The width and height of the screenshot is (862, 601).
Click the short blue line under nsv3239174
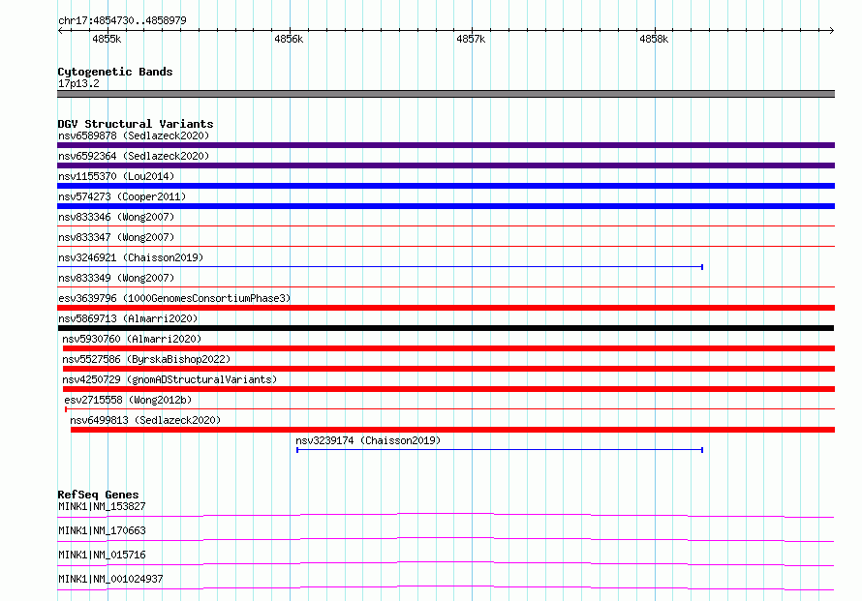[x=500, y=450]
